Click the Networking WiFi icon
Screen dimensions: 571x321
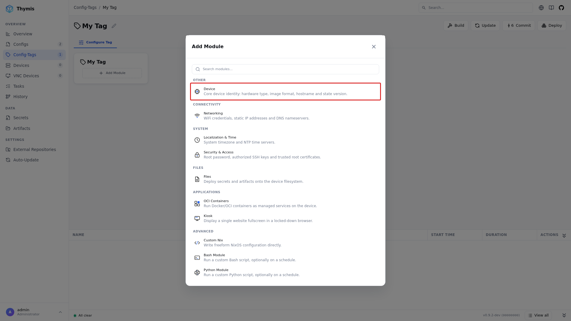coord(197,116)
